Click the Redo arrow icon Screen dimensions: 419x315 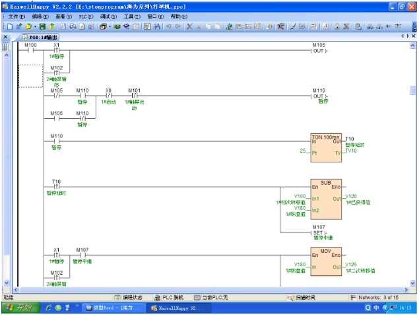click(178, 26)
